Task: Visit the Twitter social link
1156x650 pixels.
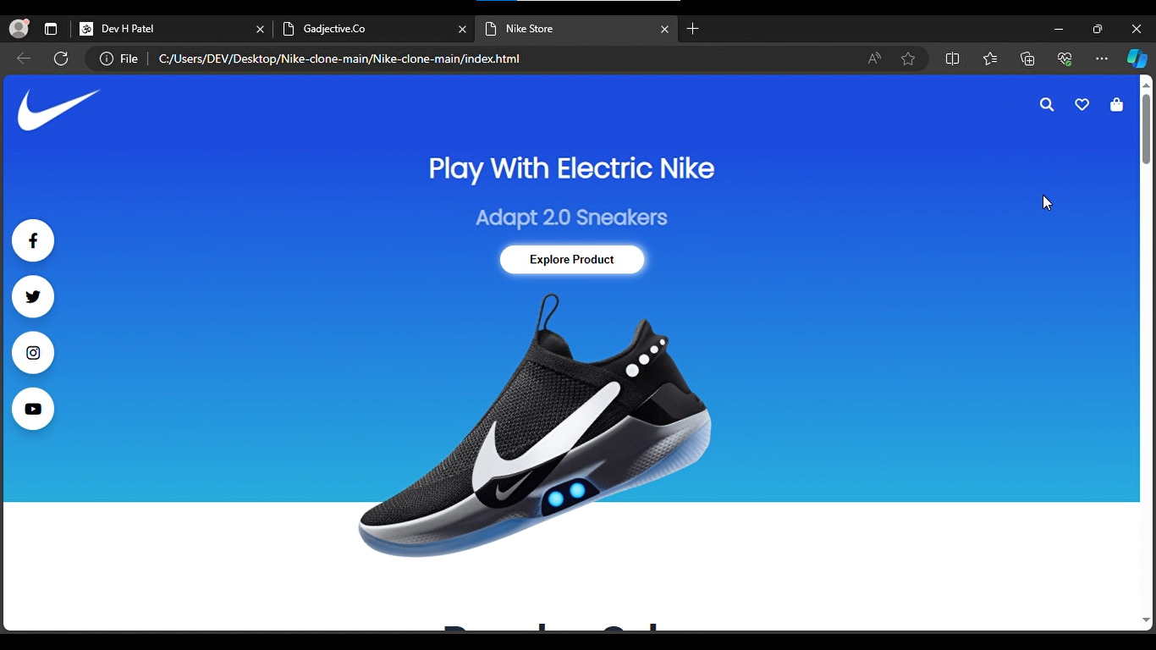Action: [x=33, y=297]
